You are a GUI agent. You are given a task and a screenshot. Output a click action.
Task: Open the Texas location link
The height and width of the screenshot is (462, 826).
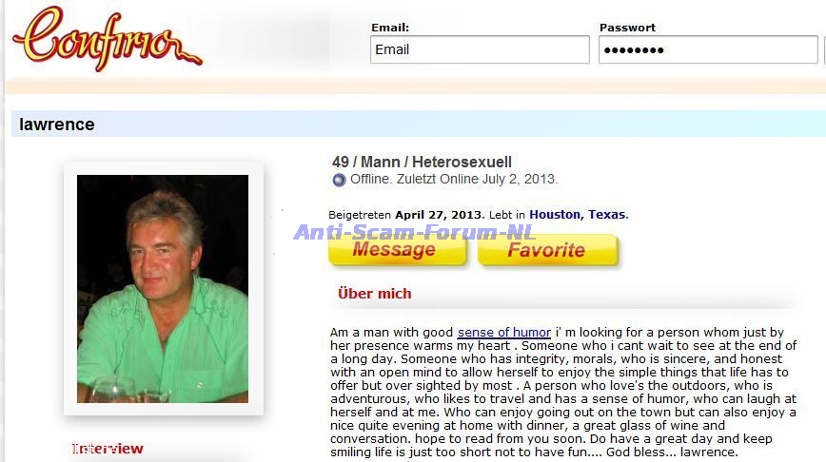[x=607, y=215]
